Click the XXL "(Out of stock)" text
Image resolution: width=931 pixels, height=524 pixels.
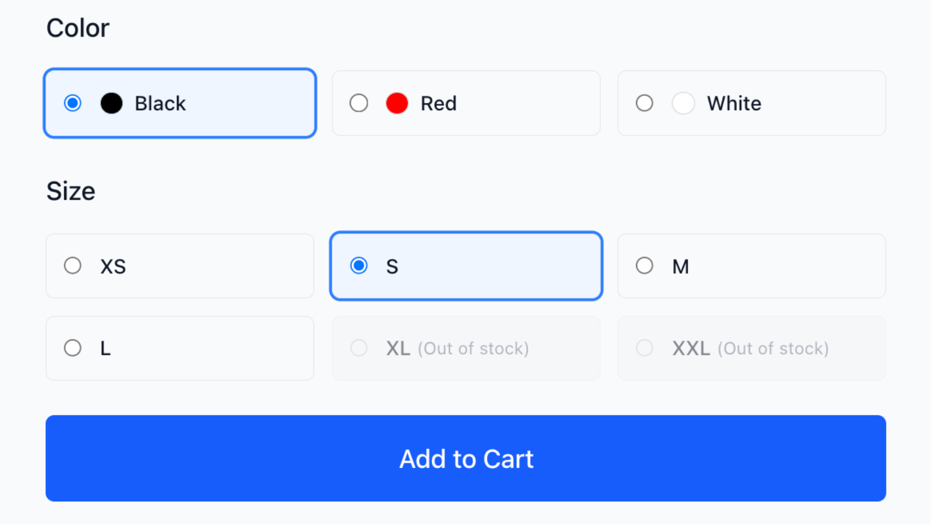[x=773, y=349]
